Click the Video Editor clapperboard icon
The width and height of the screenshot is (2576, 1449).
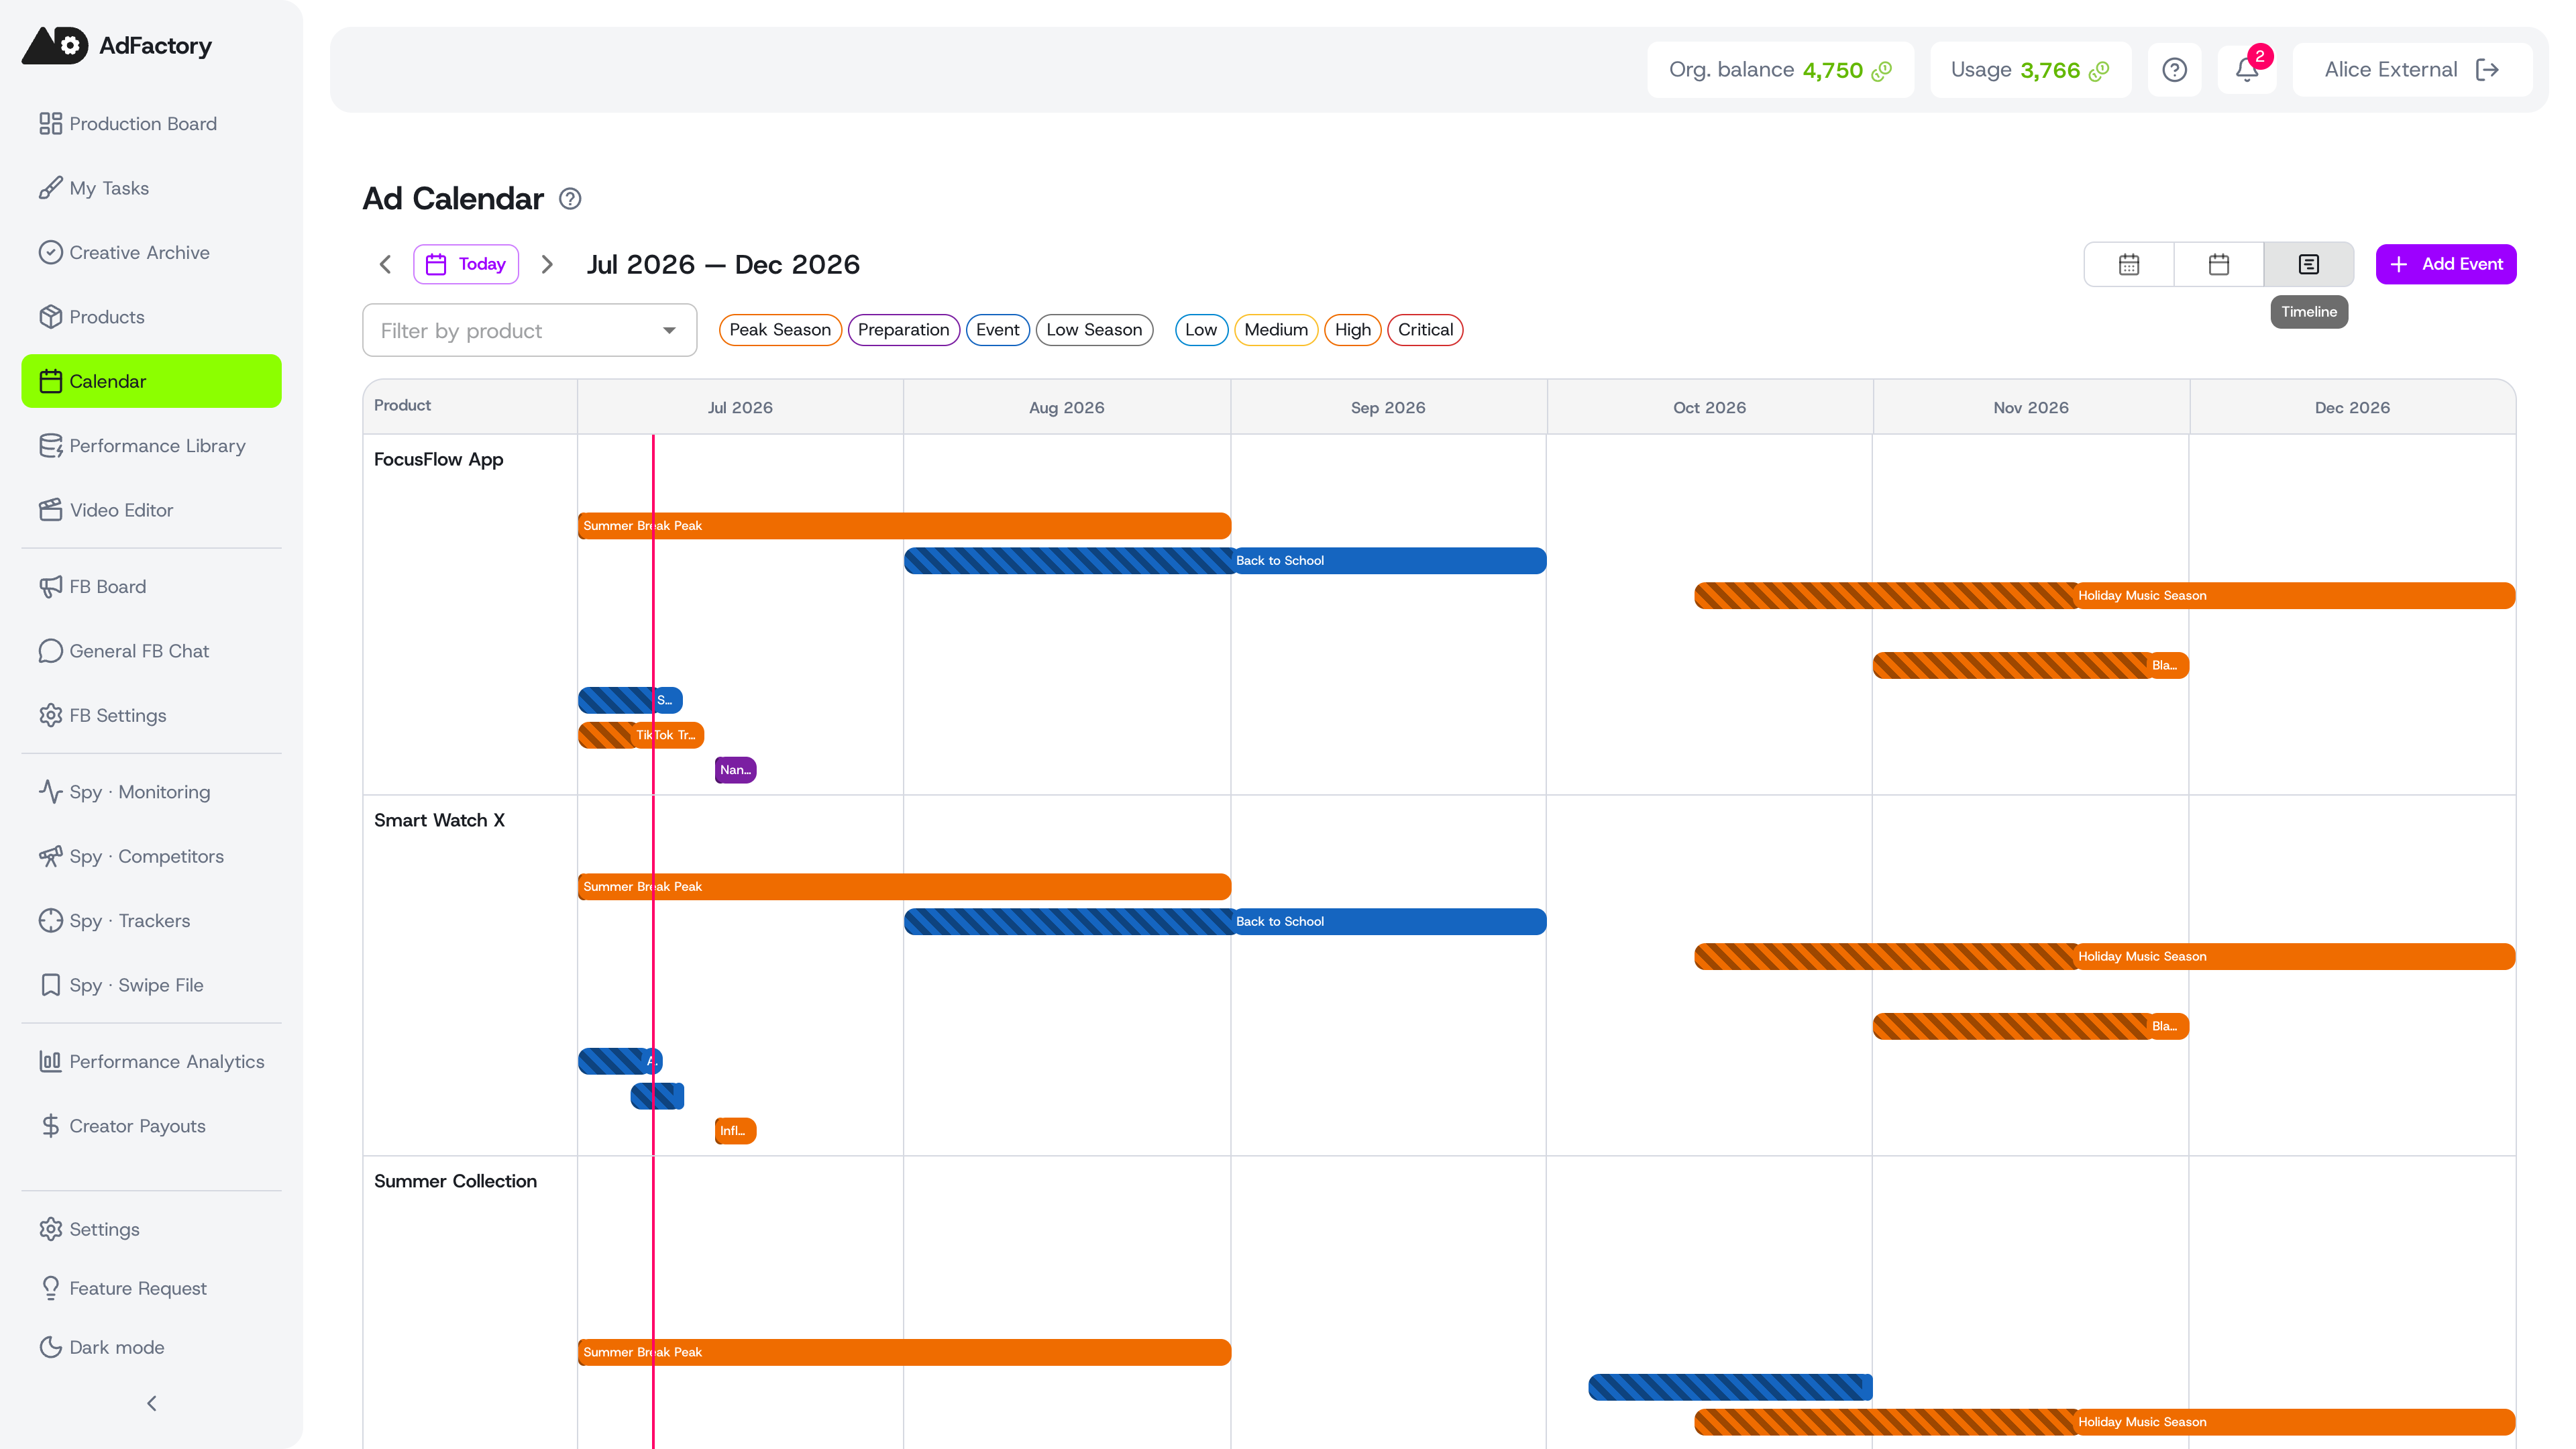[50, 510]
